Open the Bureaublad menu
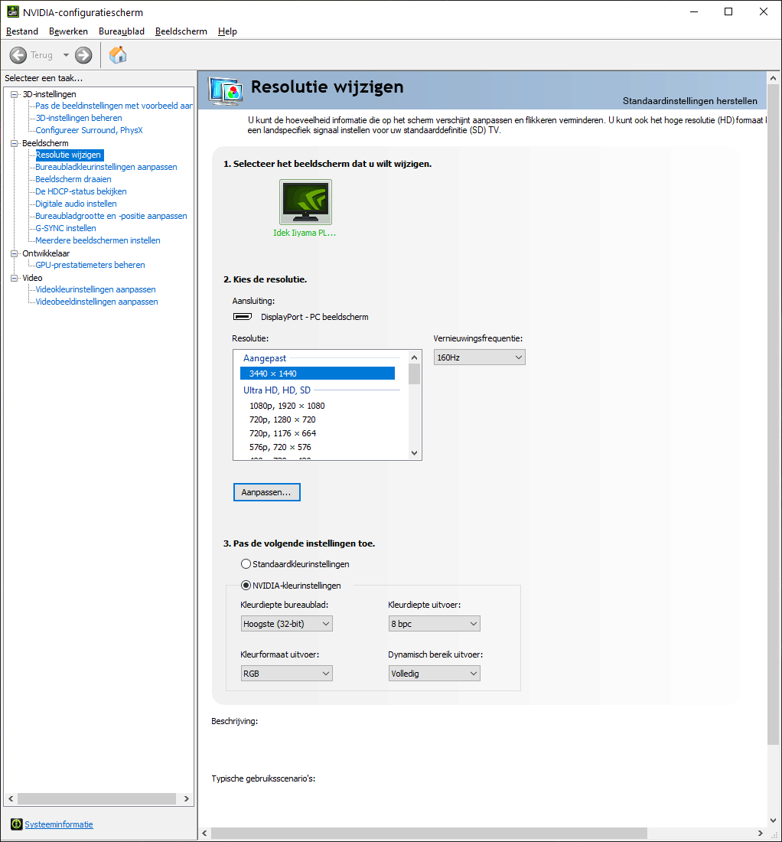Image resolution: width=782 pixels, height=842 pixels. tap(122, 31)
